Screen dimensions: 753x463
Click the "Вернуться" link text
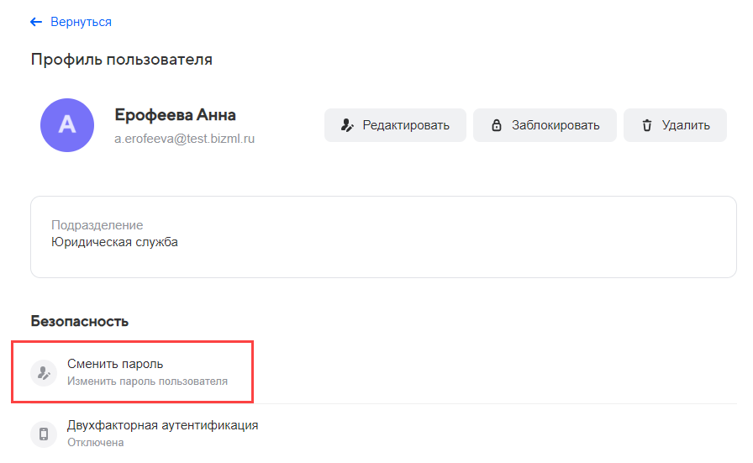(81, 22)
